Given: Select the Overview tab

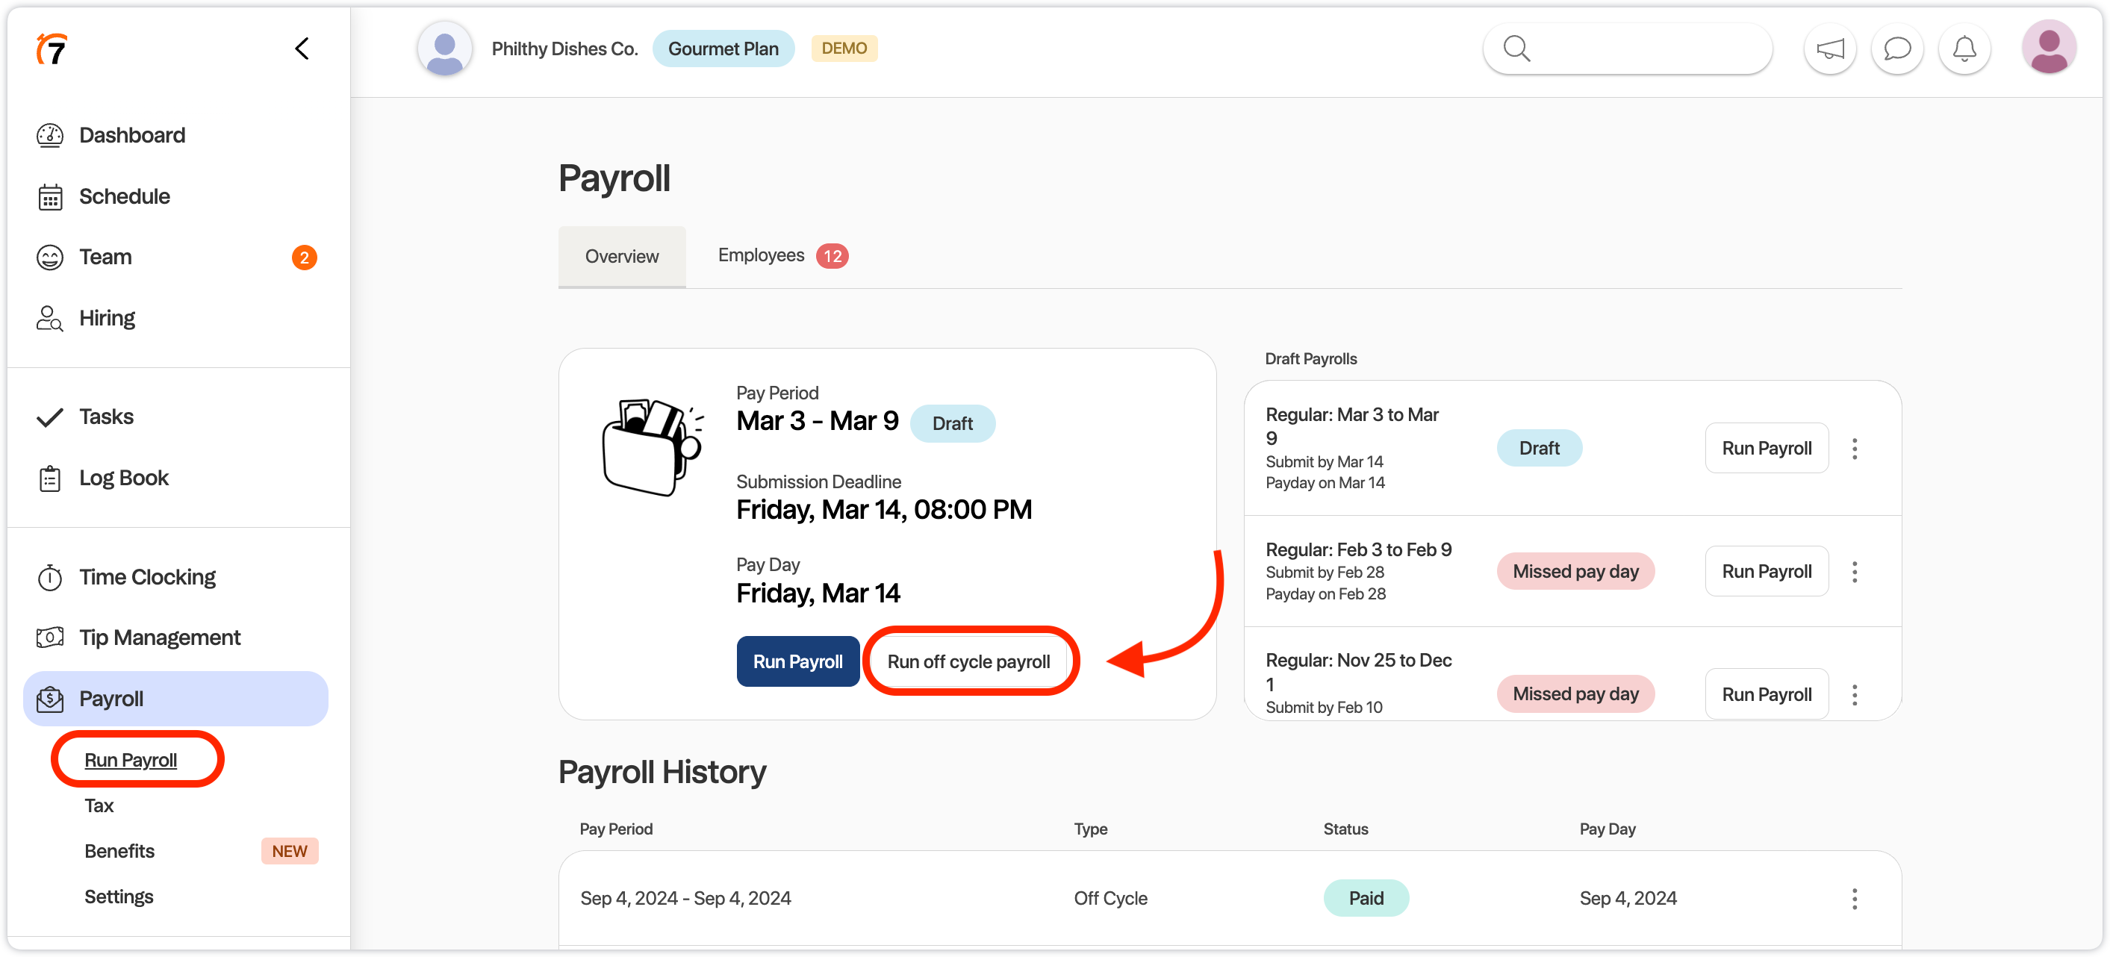Looking at the screenshot, I should [621, 257].
